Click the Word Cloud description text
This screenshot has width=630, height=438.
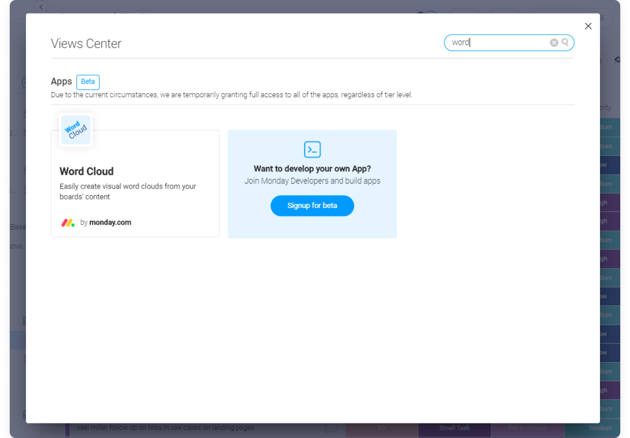tap(128, 191)
